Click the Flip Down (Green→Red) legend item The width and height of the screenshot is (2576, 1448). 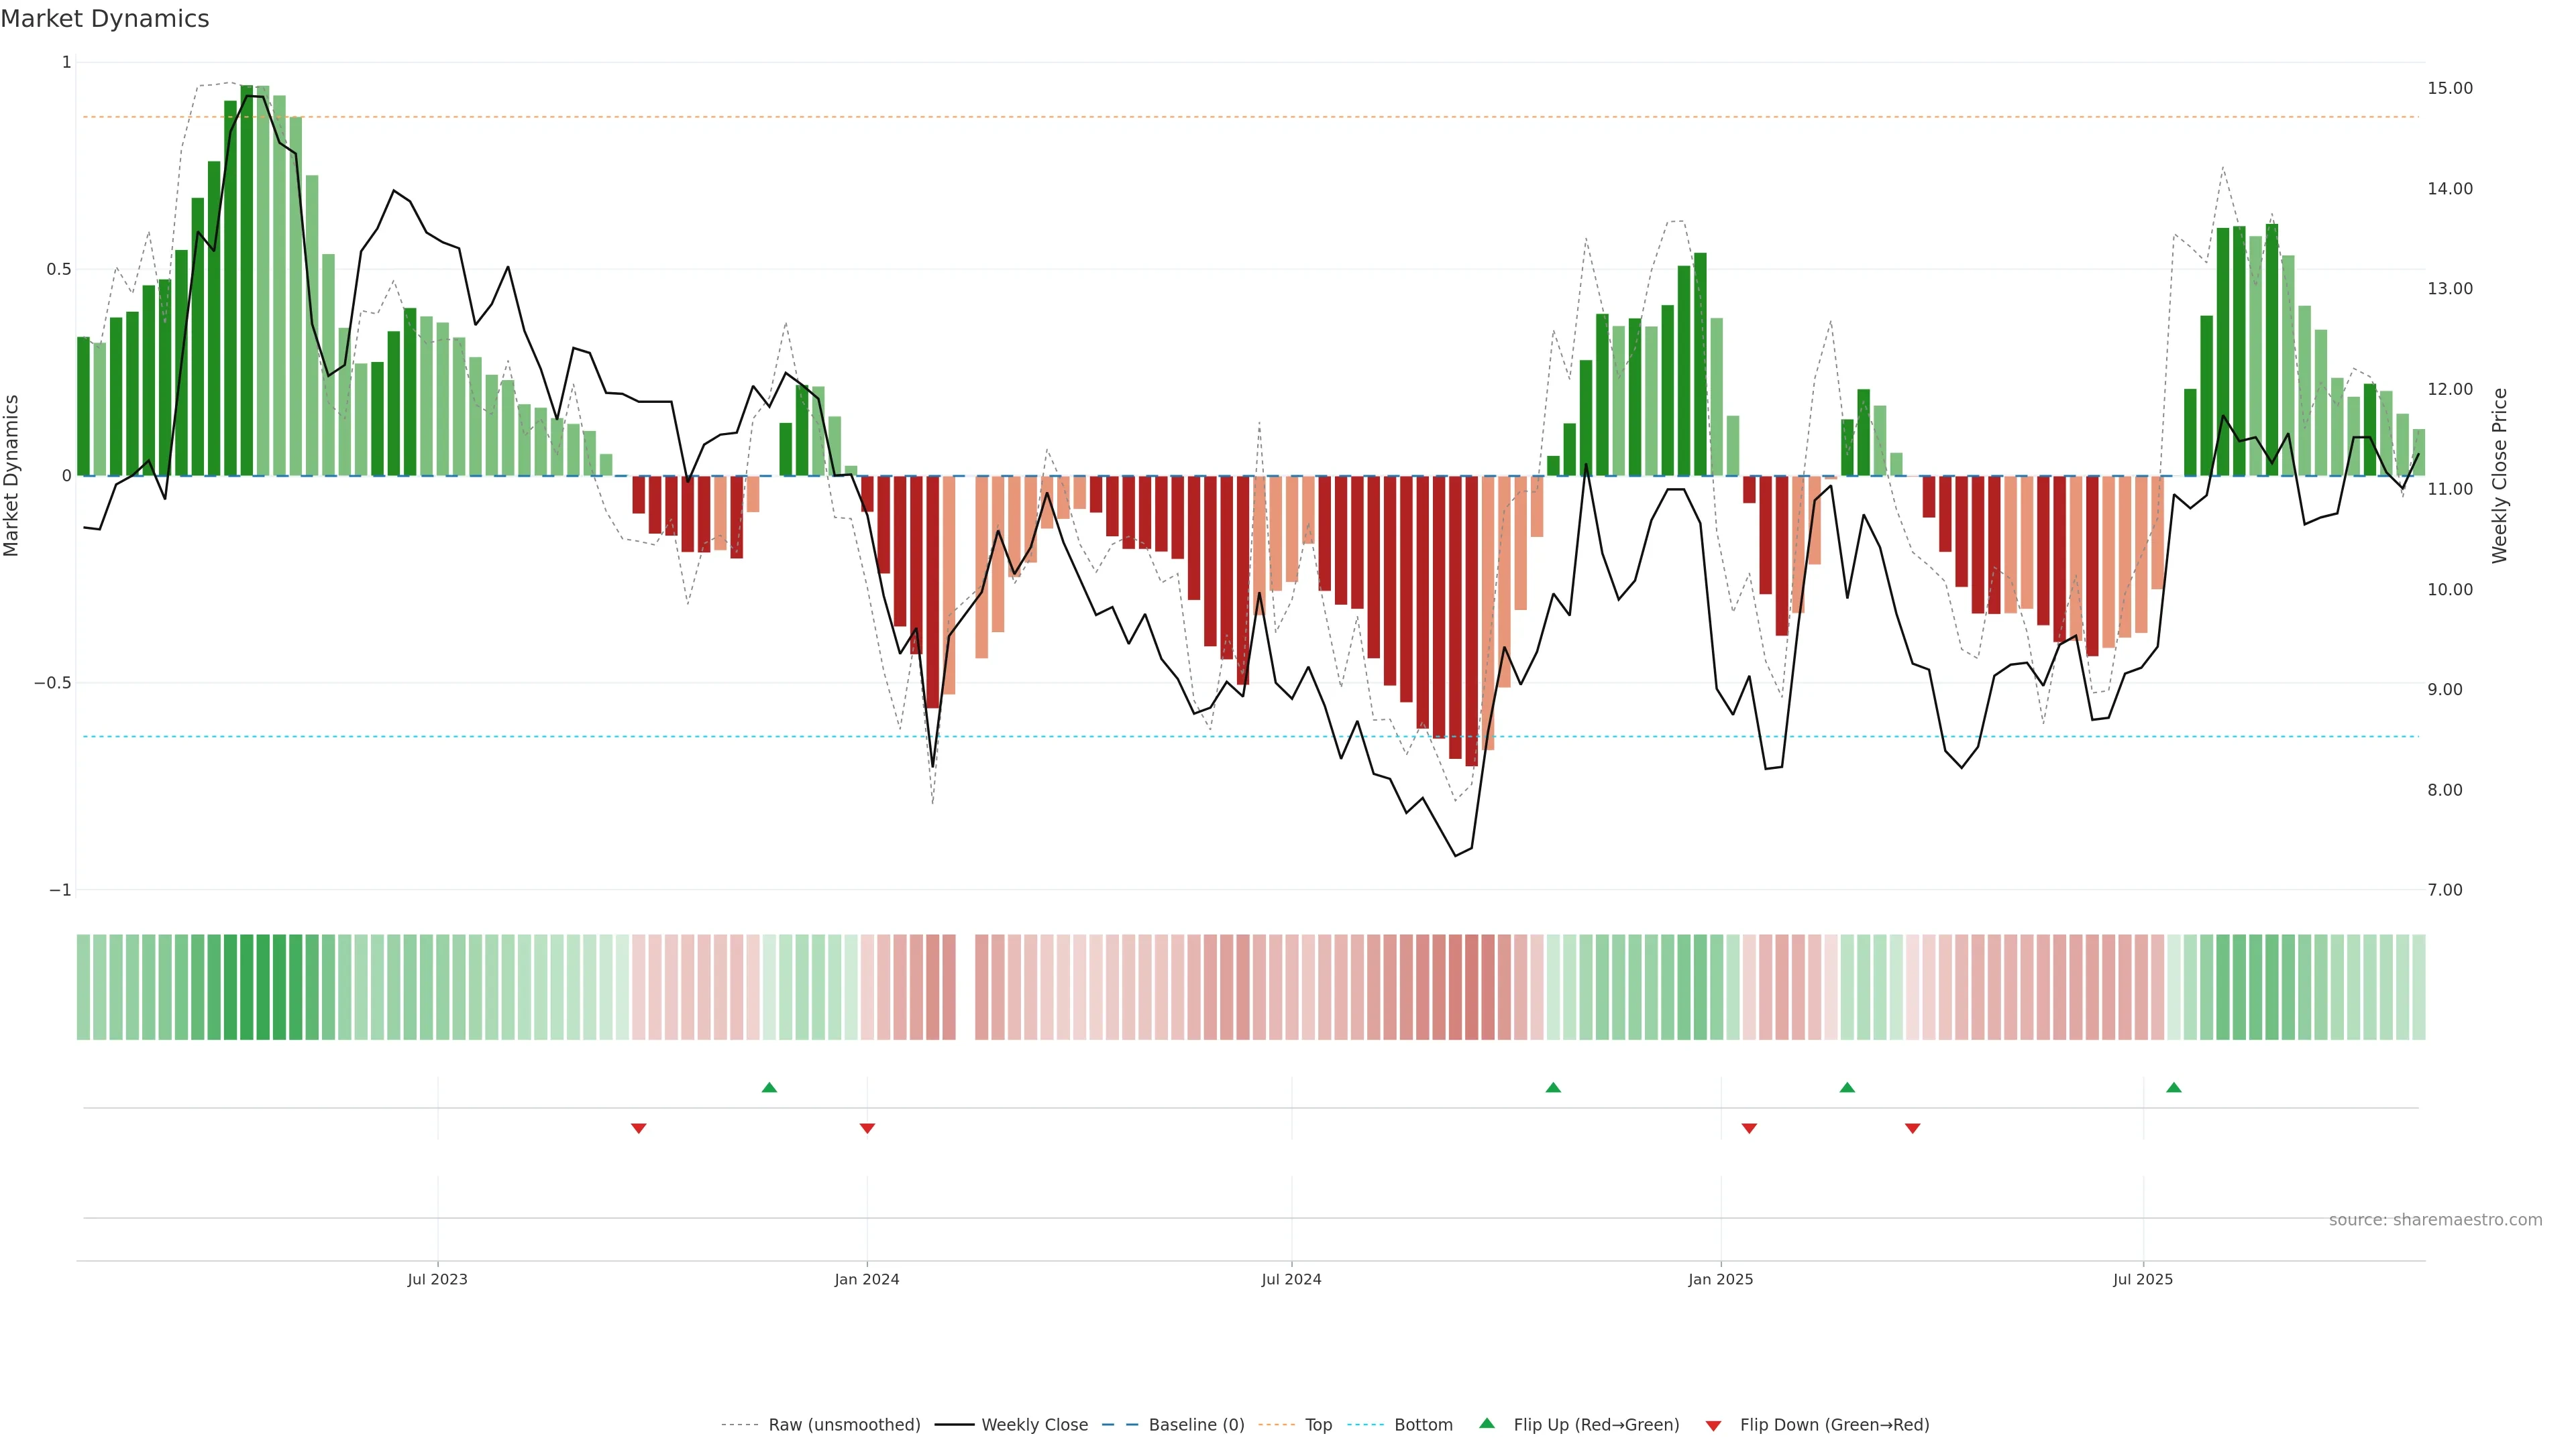point(1834,1425)
